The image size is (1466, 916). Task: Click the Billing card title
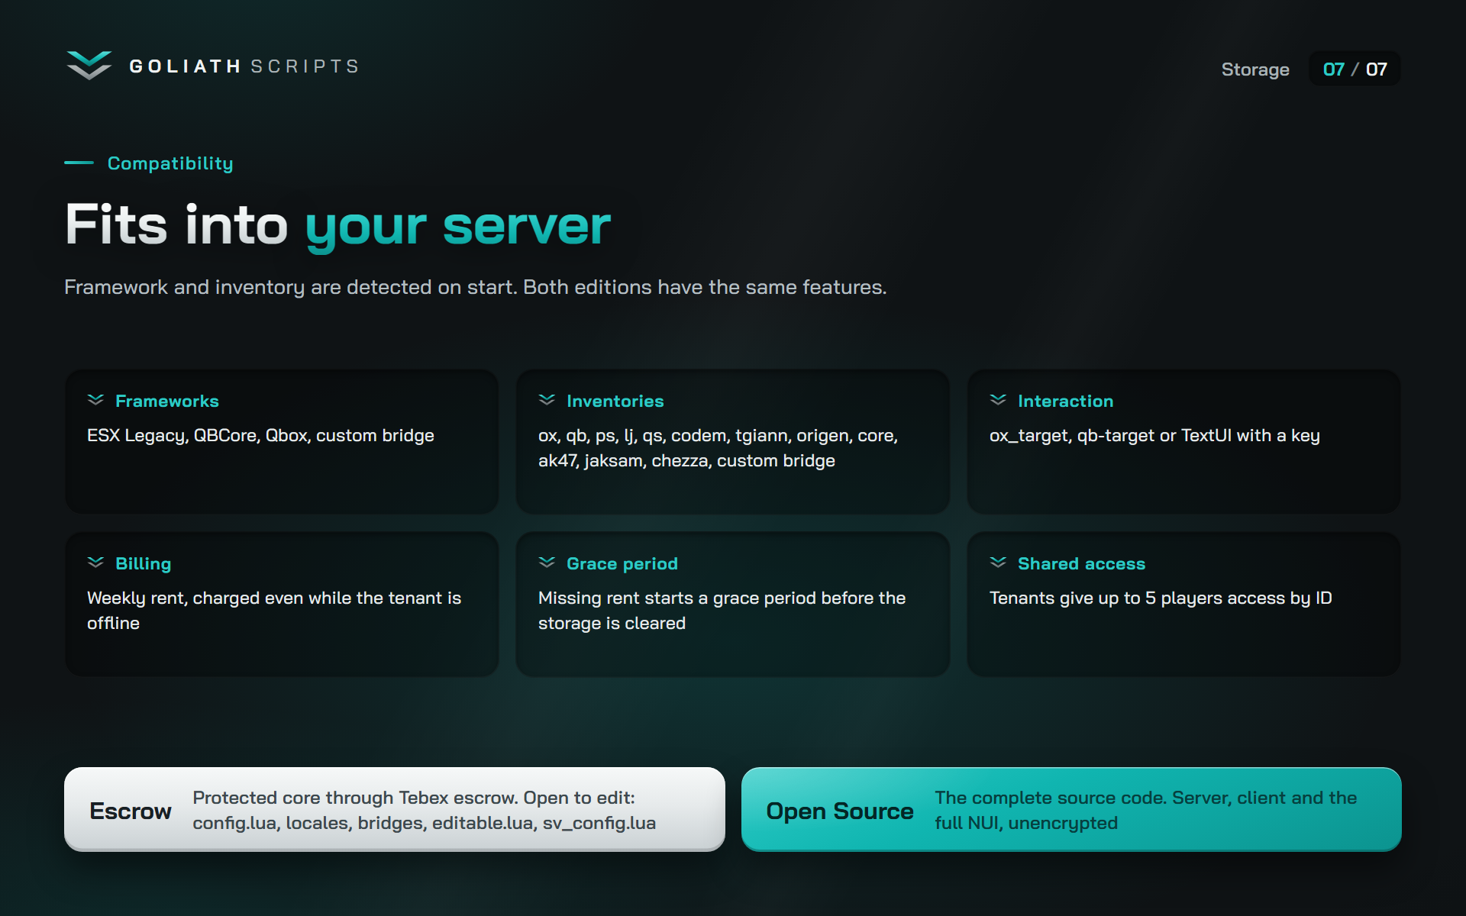144,563
